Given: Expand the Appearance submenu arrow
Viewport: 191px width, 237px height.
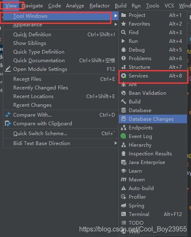Looking at the screenshot, I should (x=116, y=24).
